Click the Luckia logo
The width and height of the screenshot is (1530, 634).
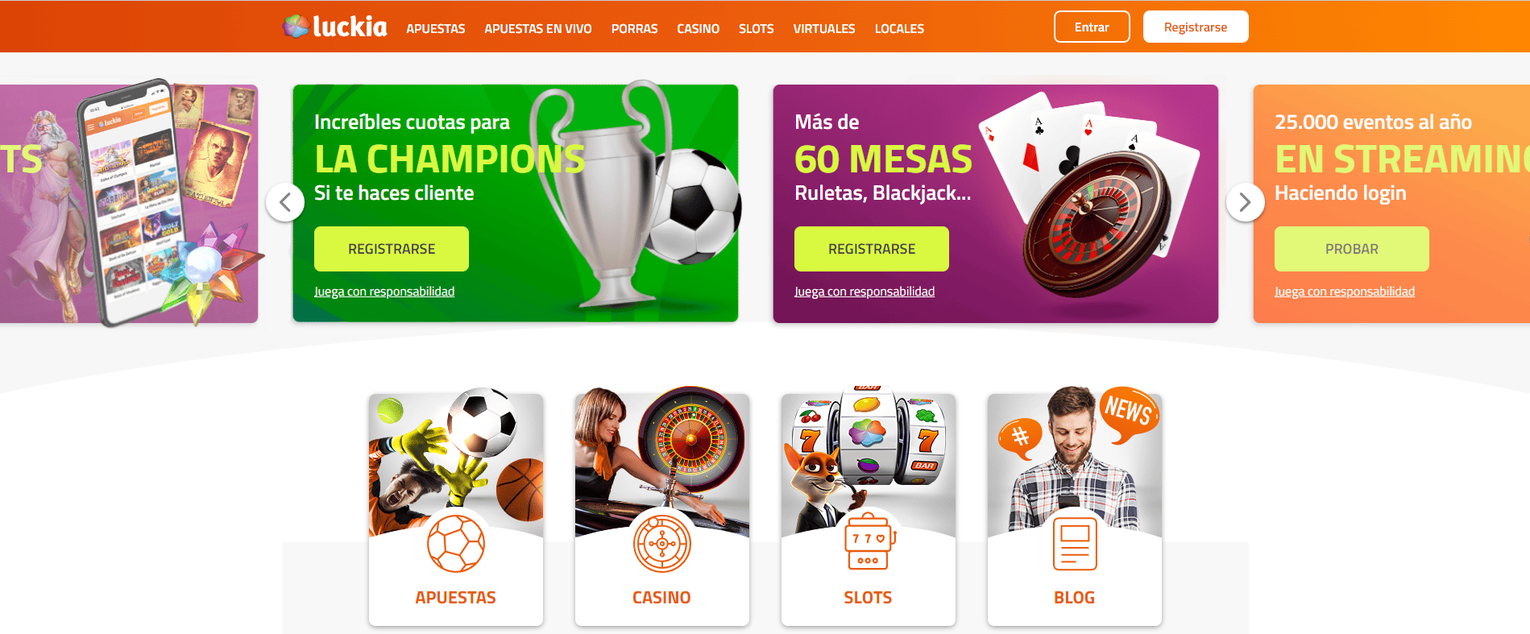pyautogui.click(x=334, y=27)
